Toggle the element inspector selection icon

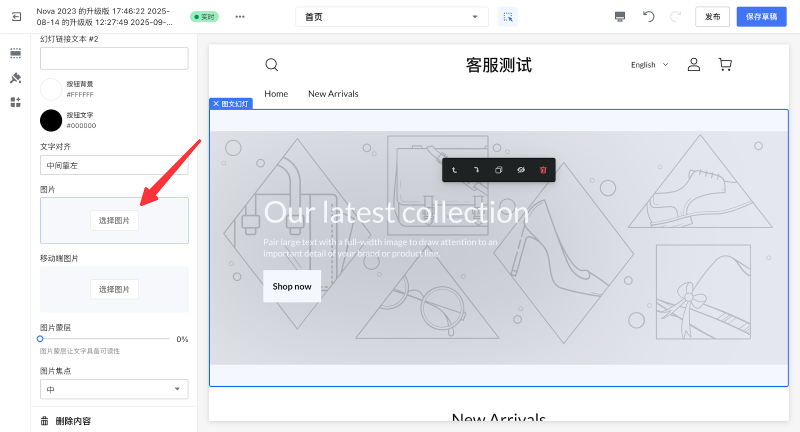pos(507,17)
